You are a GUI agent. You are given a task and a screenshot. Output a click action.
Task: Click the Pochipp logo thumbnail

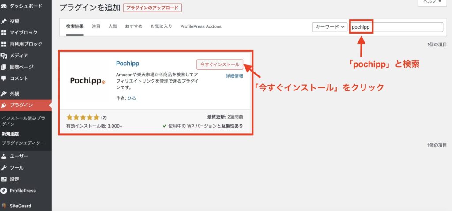(88, 81)
